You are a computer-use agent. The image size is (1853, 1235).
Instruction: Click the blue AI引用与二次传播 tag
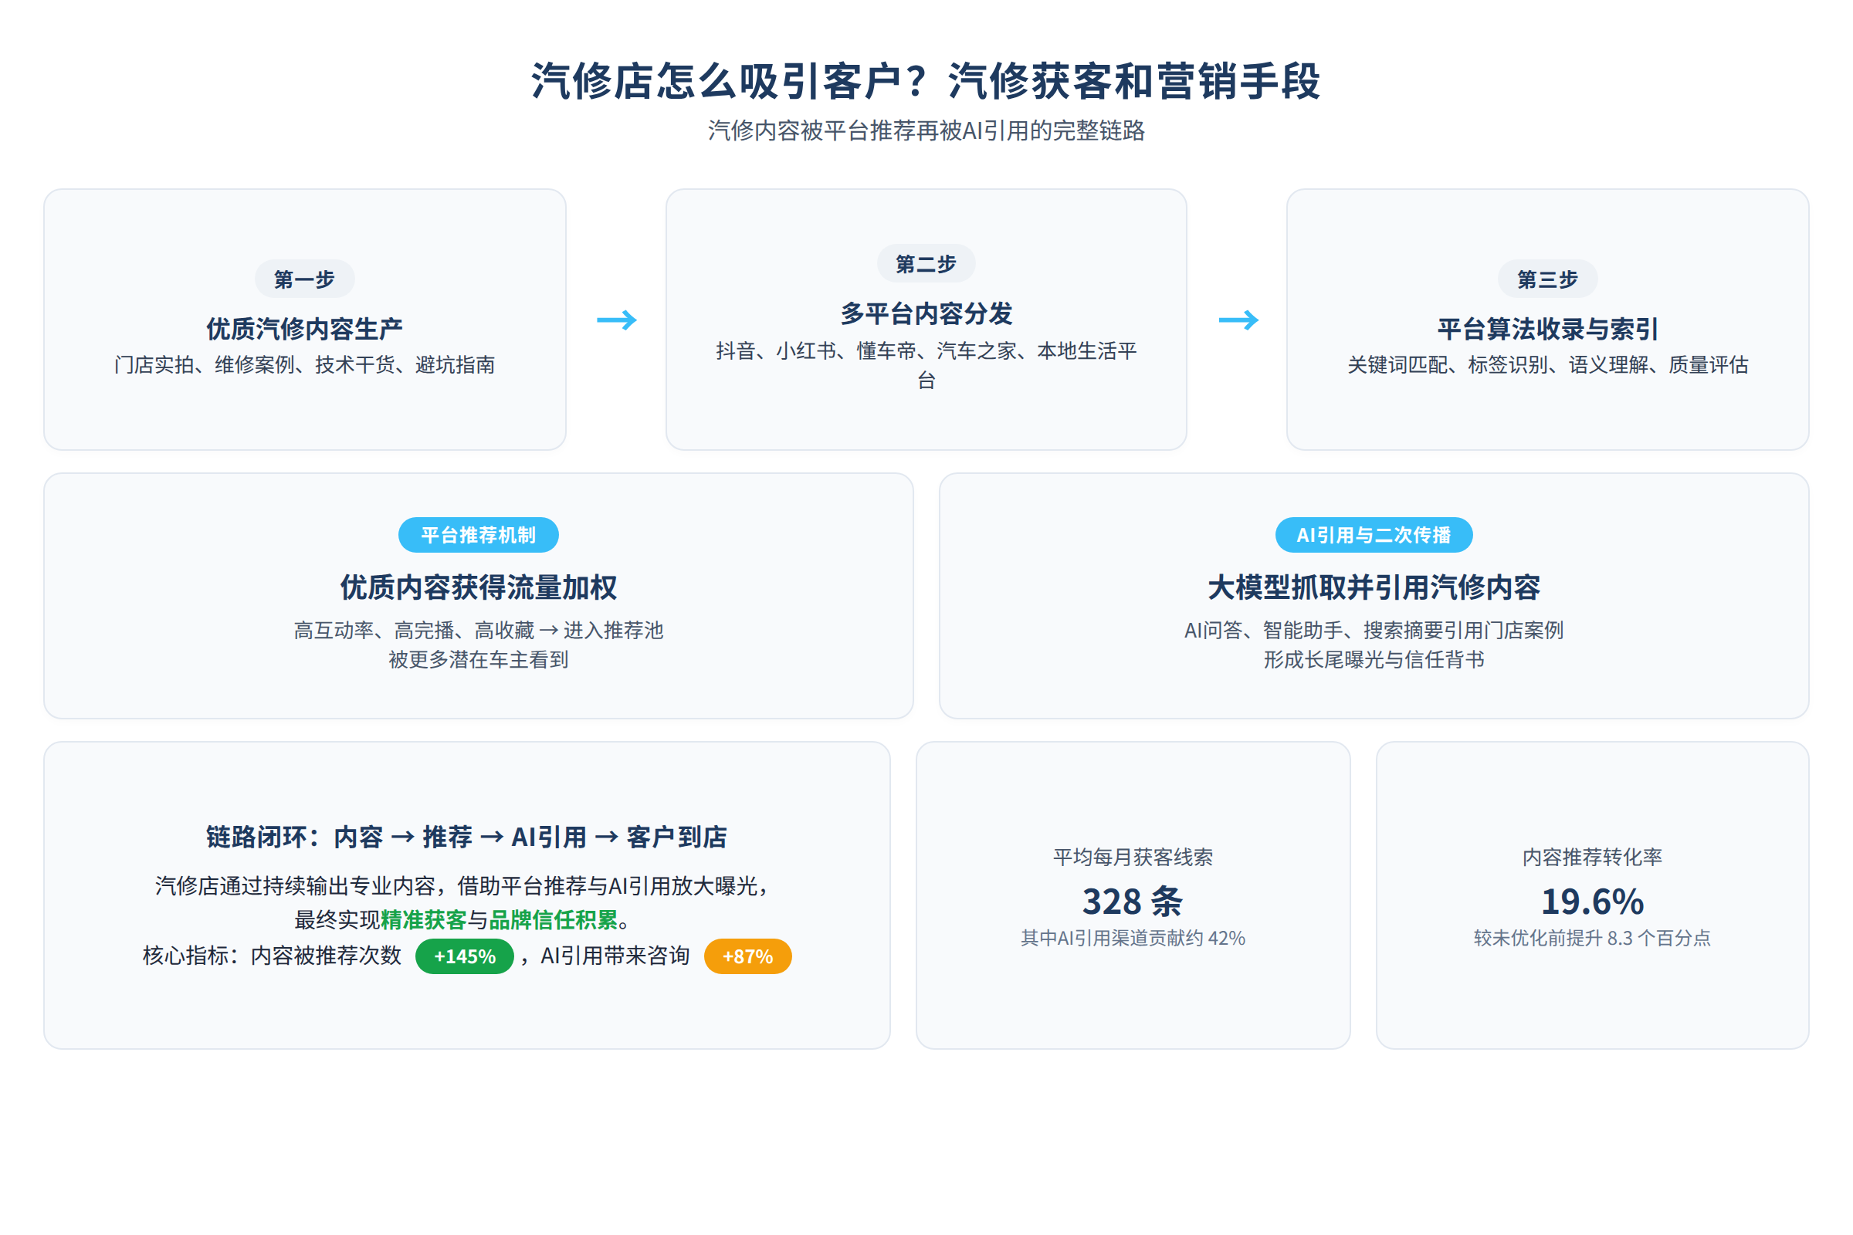click(1374, 535)
